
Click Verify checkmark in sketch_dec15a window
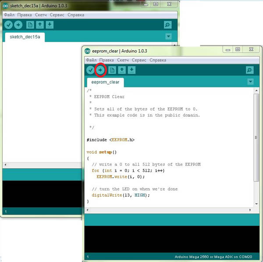[8, 25]
